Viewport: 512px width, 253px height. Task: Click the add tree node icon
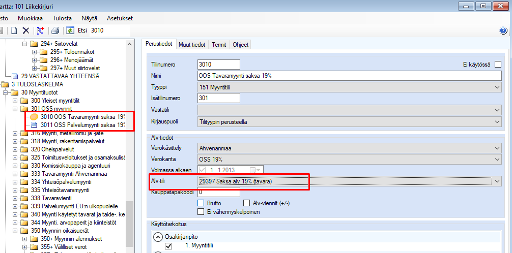click(41, 30)
